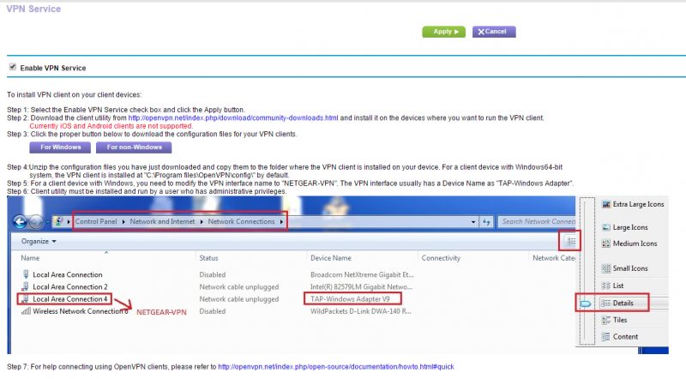Click the view size slider handle
The image size is (686, 379).
(586, 303)
